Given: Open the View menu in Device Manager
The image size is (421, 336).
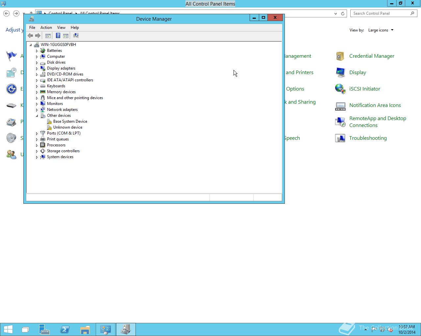Looking at the screenshot, I should pyautogui.click(x=61, y=28).
